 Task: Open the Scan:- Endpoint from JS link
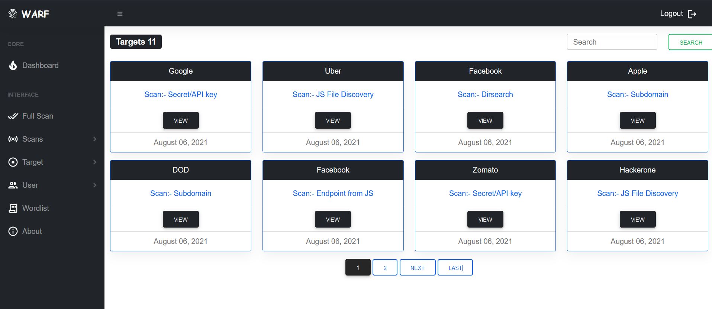point(333,193)
